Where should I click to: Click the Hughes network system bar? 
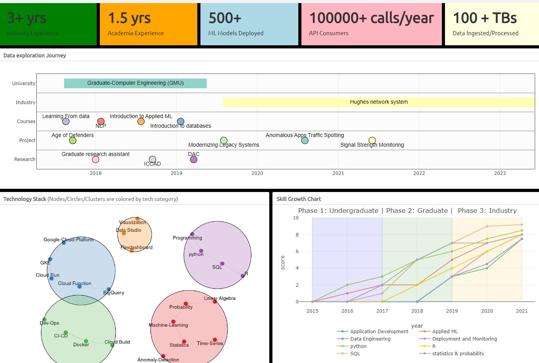point(378,102)
